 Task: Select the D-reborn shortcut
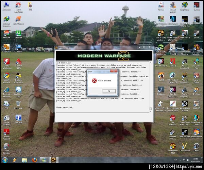[x=197, y=91]
